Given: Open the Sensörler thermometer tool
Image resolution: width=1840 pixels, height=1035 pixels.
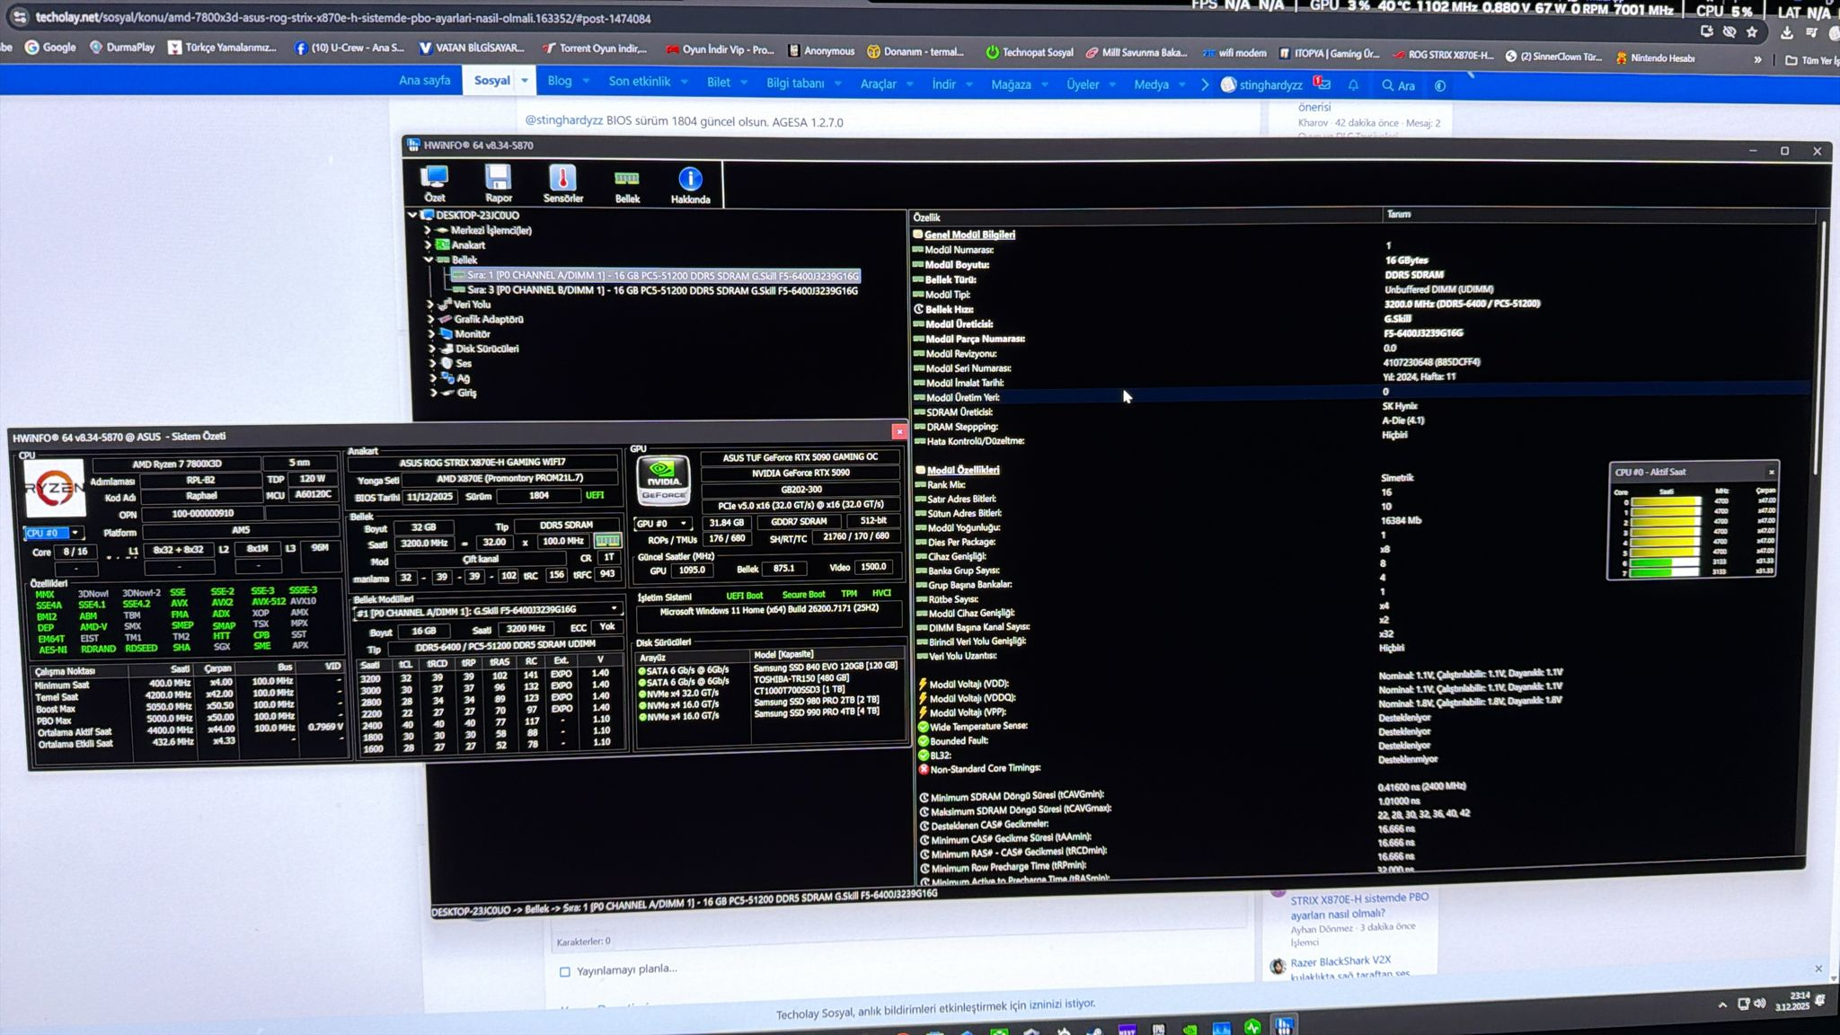Looking at the screenshot, I should click(563, 184).
